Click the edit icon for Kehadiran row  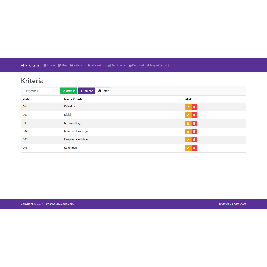point(188,107)
